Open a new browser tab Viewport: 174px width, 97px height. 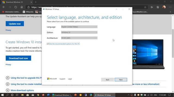tap(36, 2)
